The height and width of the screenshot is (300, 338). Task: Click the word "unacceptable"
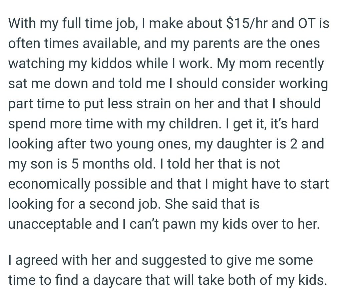(50, 224)
